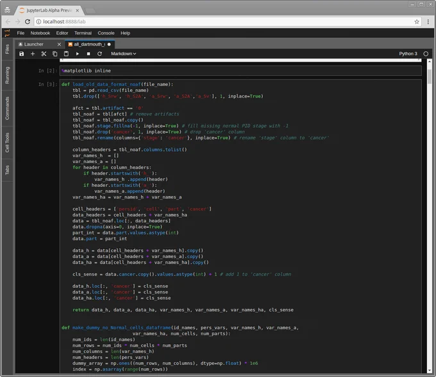
Task: Click the 'cls_sense = data.cancer.copy()' line
Action: click(181, 274)
